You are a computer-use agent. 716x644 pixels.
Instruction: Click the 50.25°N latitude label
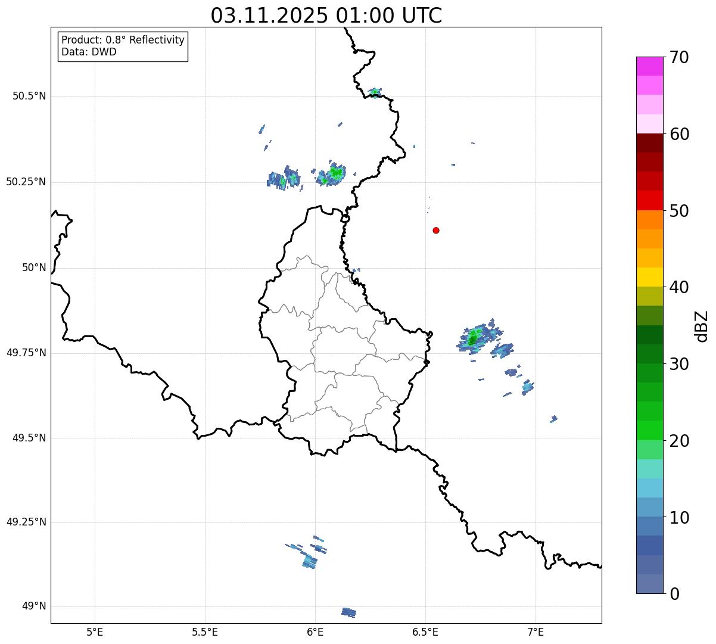pos(26,182)
